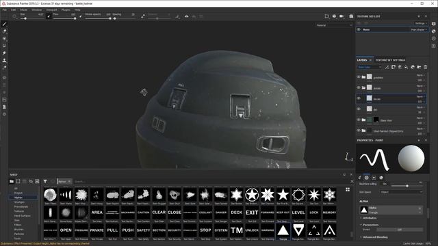Click the History icon on right dock
The image size is (438, 246).
coord(433,38)
